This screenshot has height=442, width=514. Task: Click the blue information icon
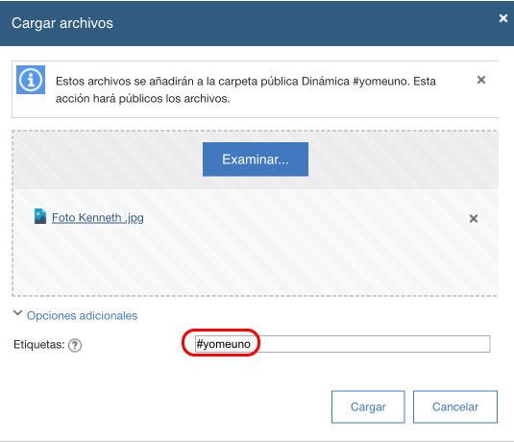[31, 80]
